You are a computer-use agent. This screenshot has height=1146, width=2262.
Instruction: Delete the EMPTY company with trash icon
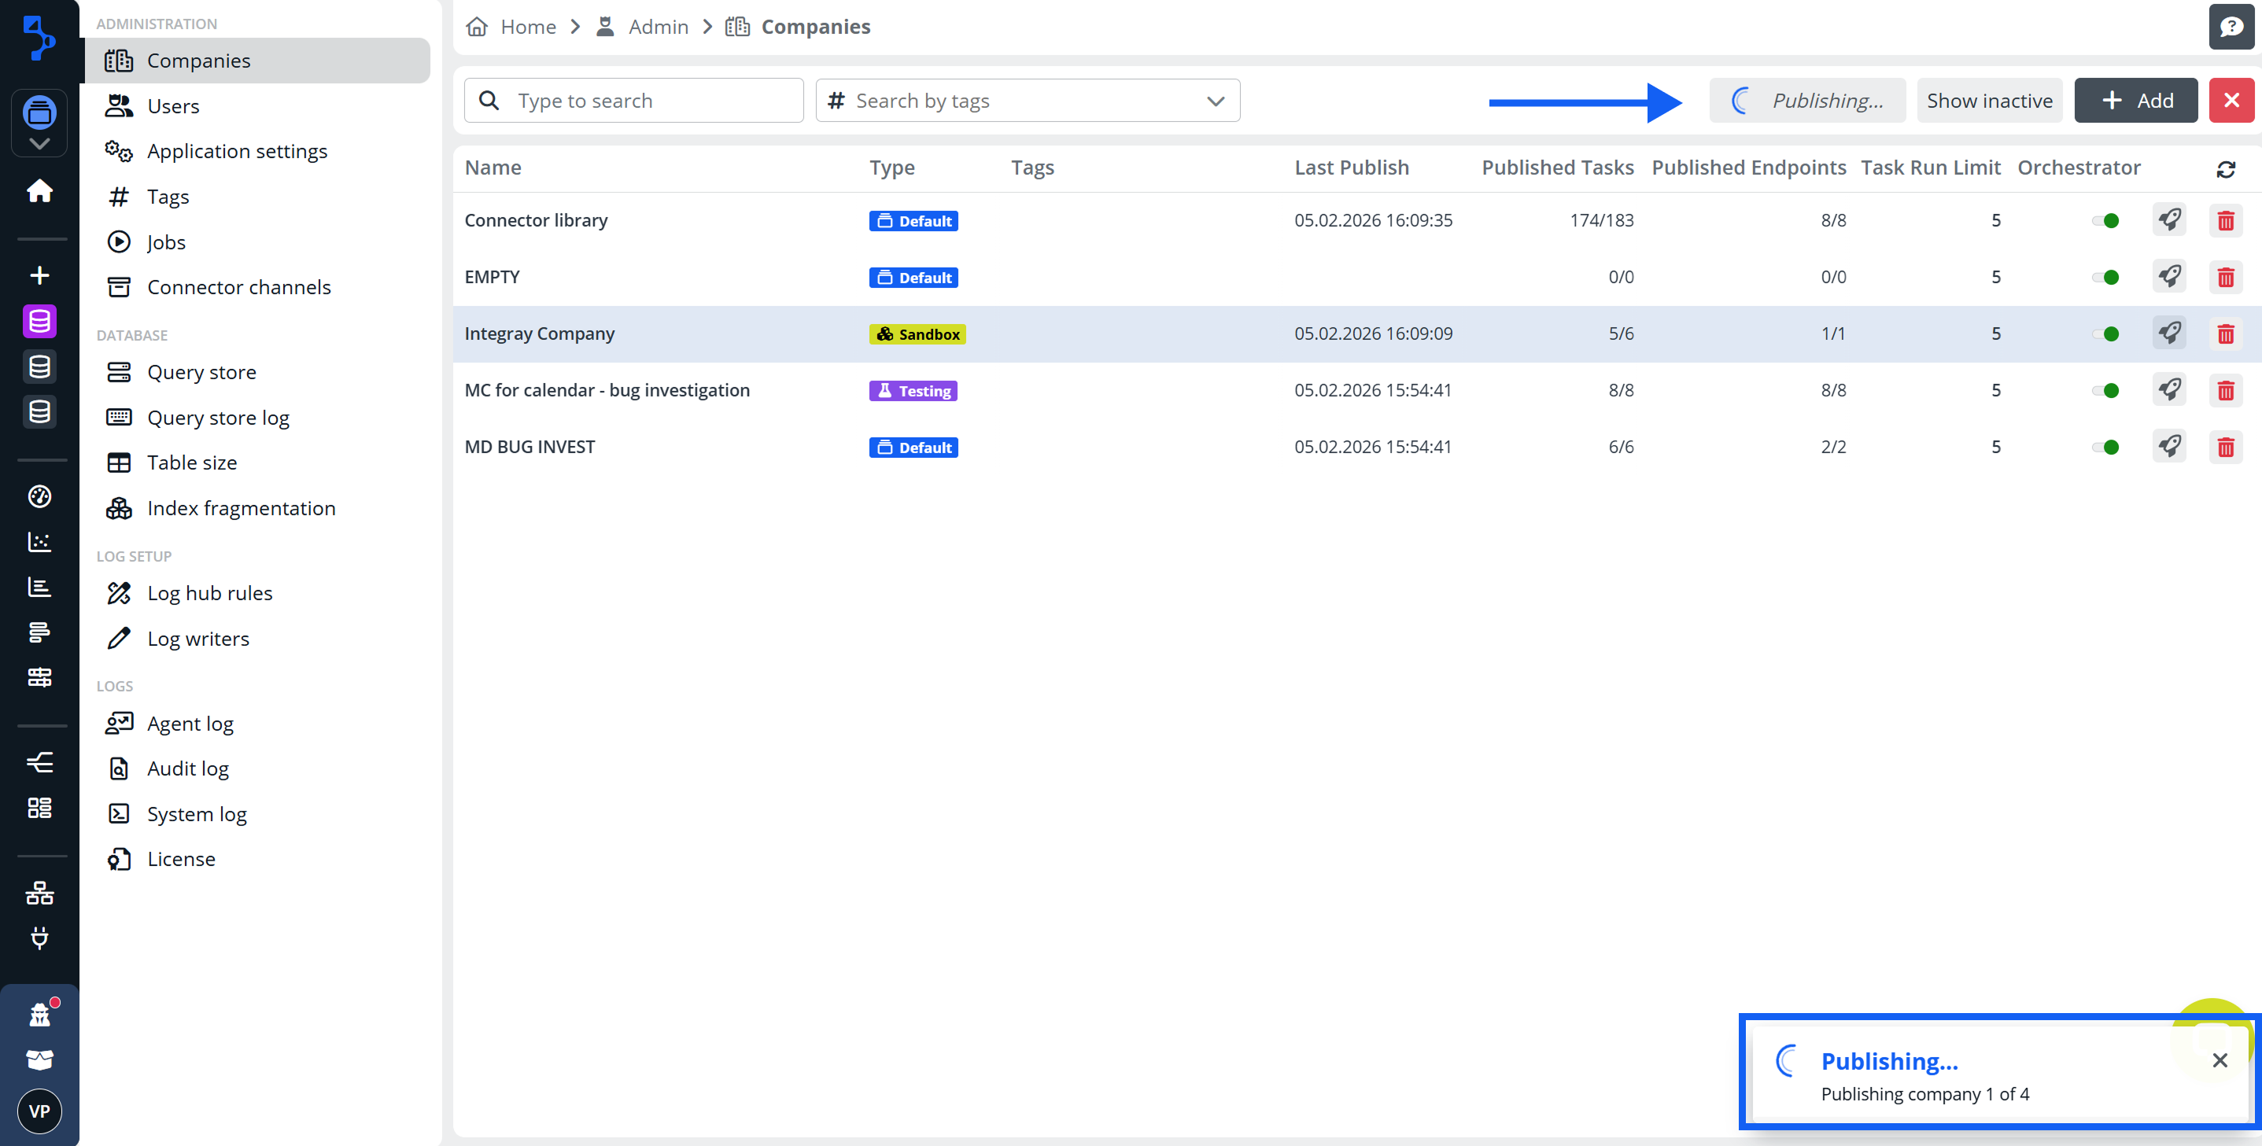point(2225,278)
